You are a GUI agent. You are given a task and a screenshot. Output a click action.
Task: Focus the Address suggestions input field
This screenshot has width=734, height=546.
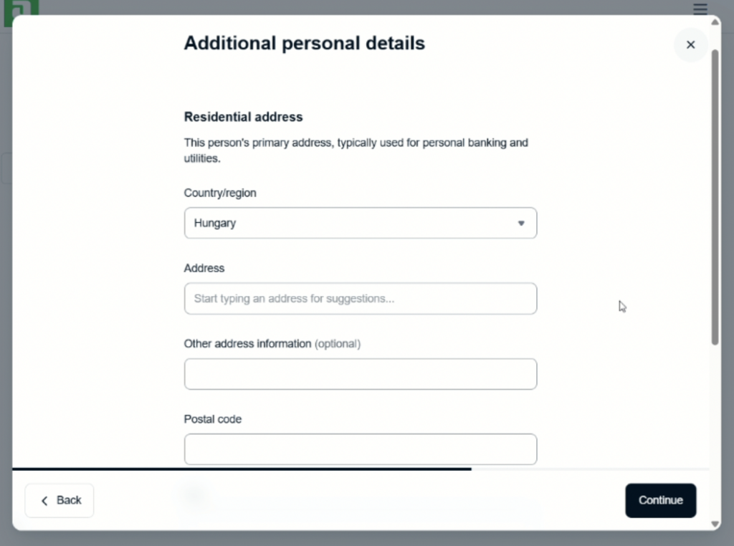pyautogui.click(x=360, y=299)
